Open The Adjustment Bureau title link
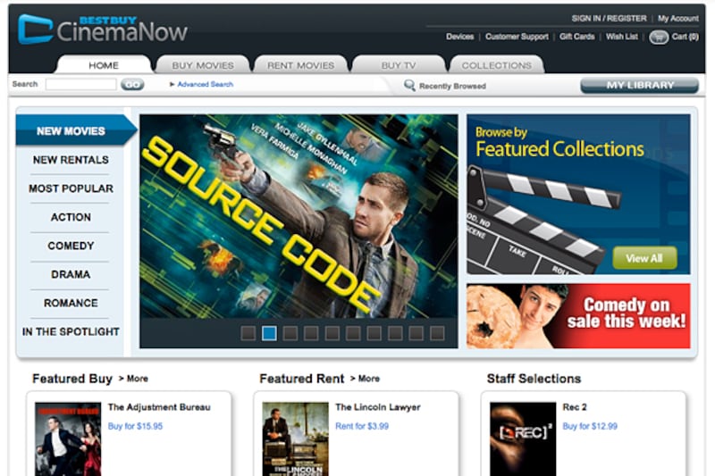The width and height of the screenshot is (715, 476). [159, 407]
